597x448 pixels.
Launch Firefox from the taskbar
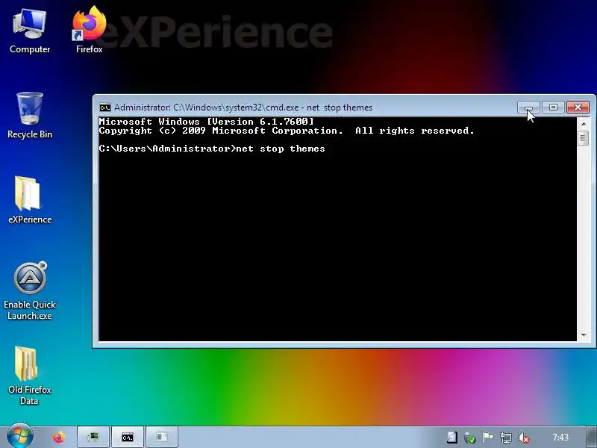(59, 437)
